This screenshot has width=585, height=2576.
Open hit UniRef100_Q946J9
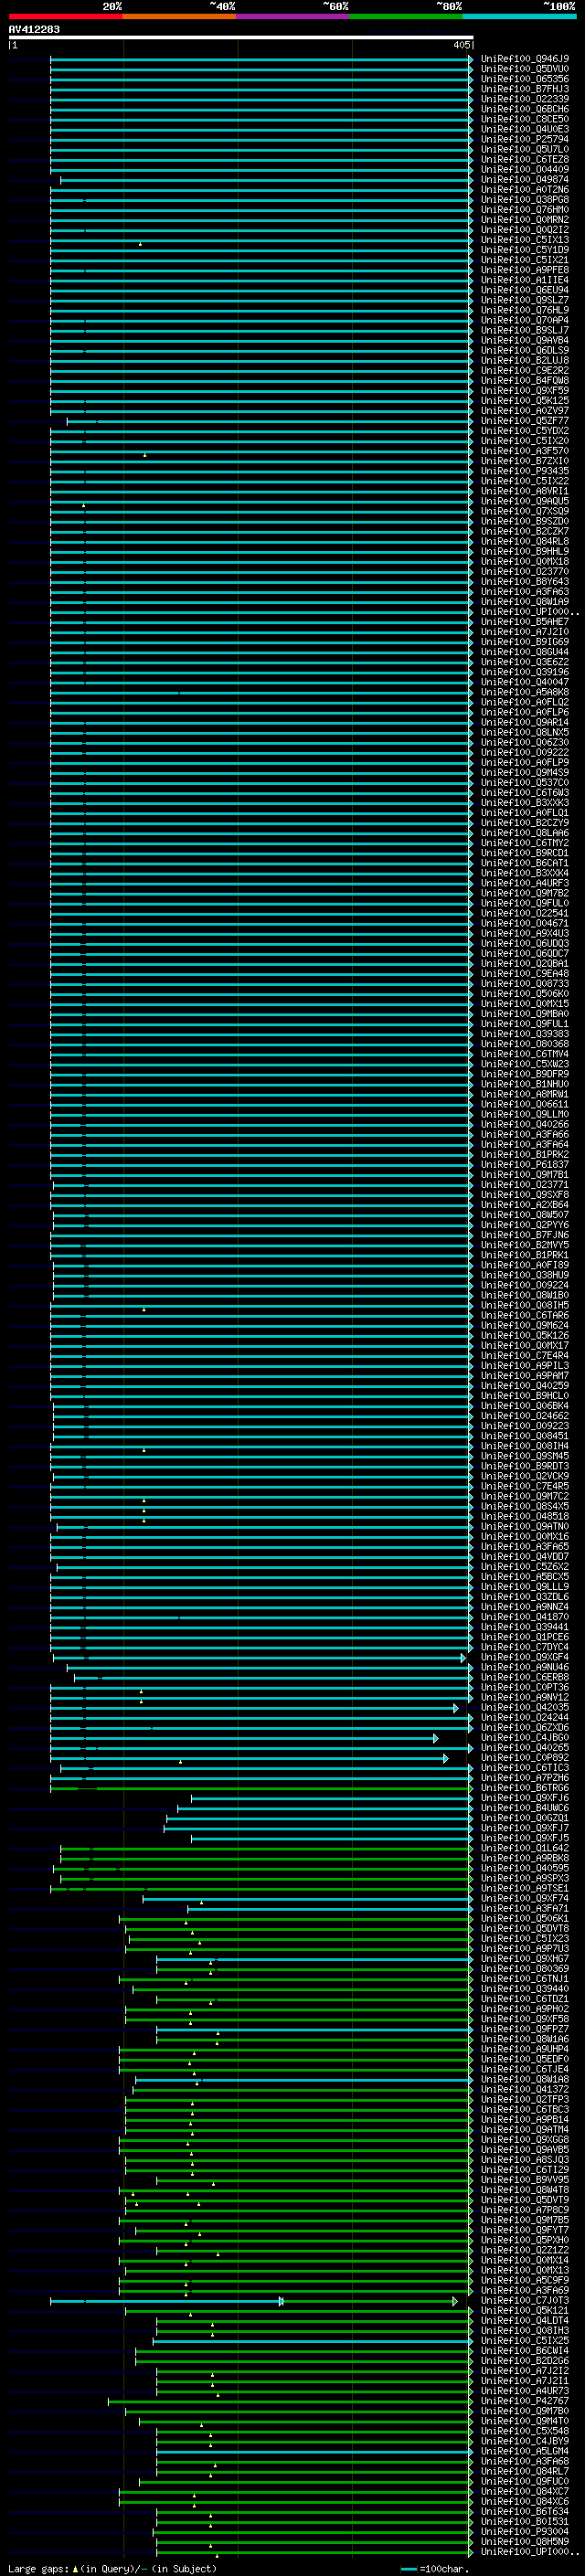525,59
